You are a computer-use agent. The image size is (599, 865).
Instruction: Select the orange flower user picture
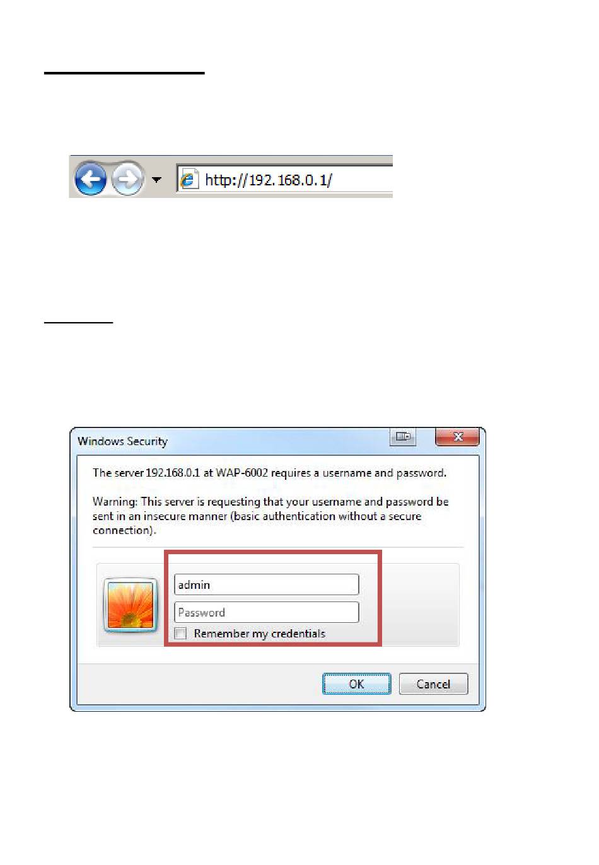(131, 605)
